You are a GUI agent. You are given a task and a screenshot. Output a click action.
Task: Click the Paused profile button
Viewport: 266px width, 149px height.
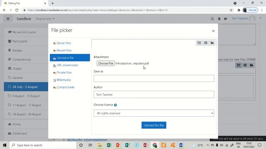(x=250, y=10)
